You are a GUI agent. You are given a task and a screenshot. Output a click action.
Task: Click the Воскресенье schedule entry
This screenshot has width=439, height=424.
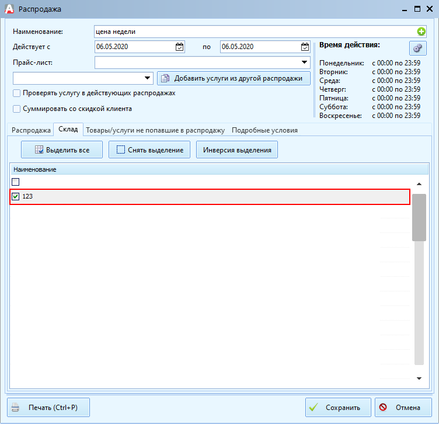[370, 116]
